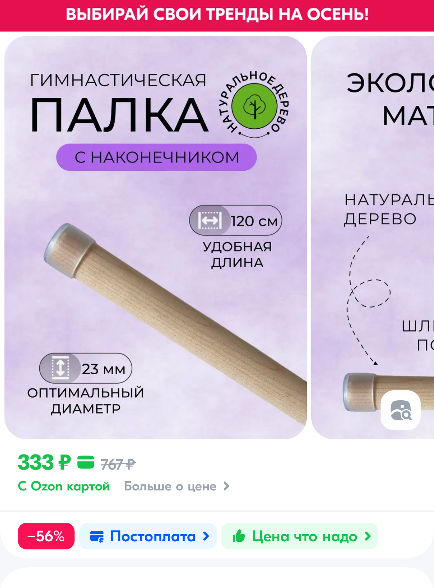Expand the 'Цена что надо' chevron
434x588 pixels.
pos(368,536)
